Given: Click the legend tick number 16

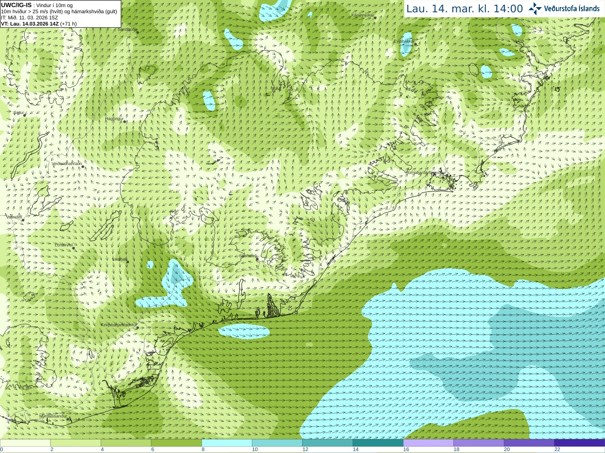Looking at the screenshot, I should tap(406, 450).
